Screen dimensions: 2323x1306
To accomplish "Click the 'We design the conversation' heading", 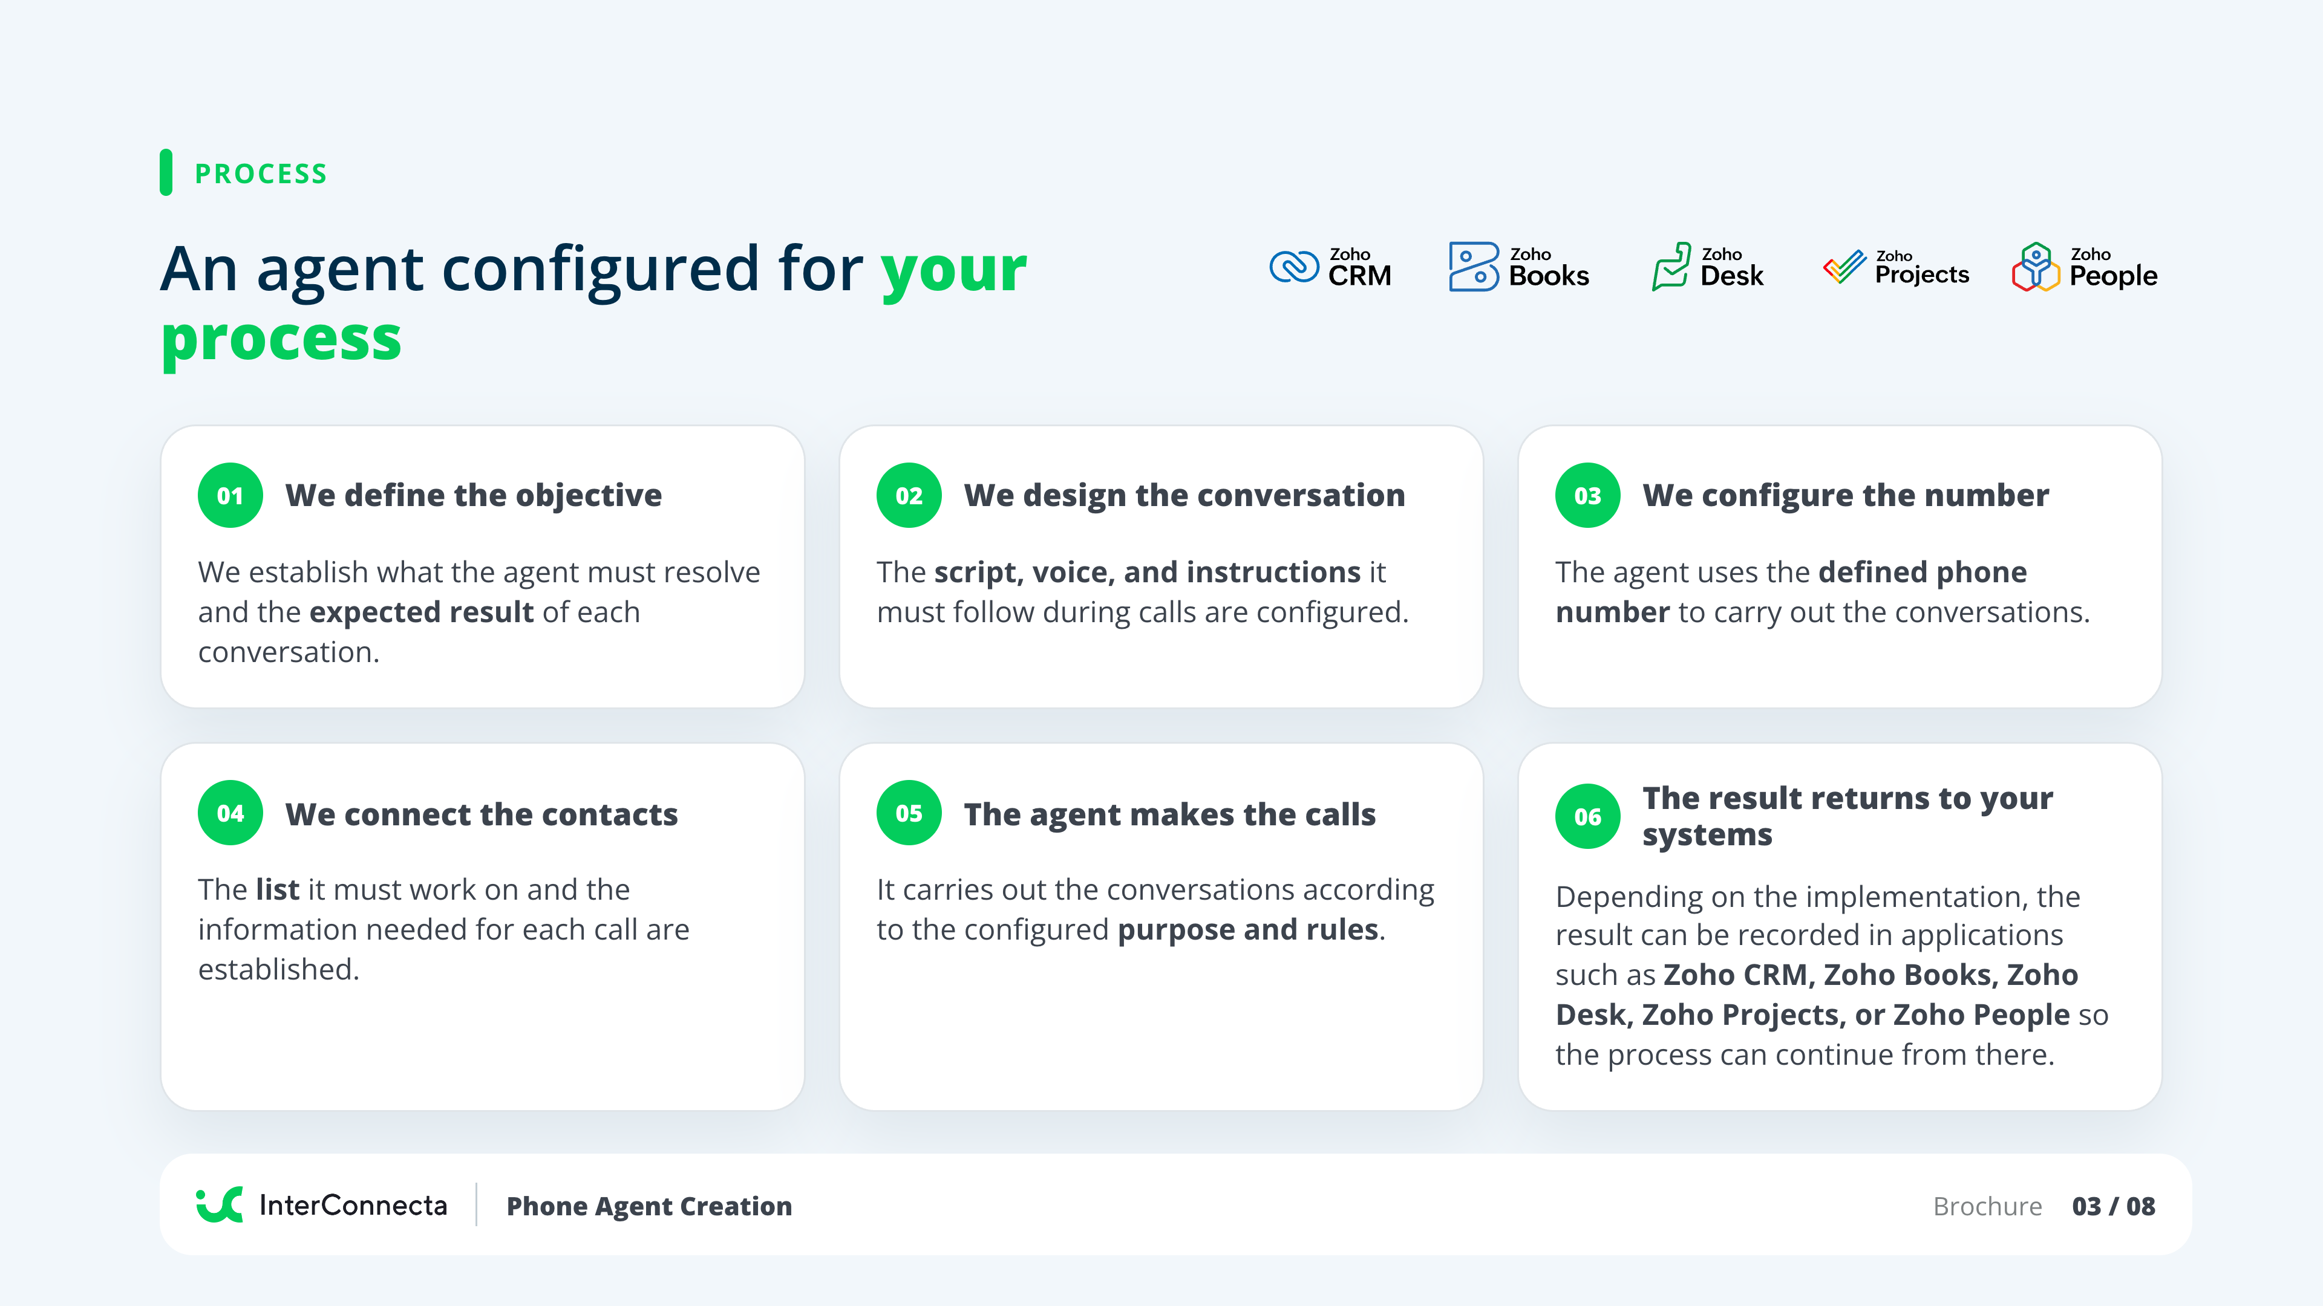I will coord(1184,496).
